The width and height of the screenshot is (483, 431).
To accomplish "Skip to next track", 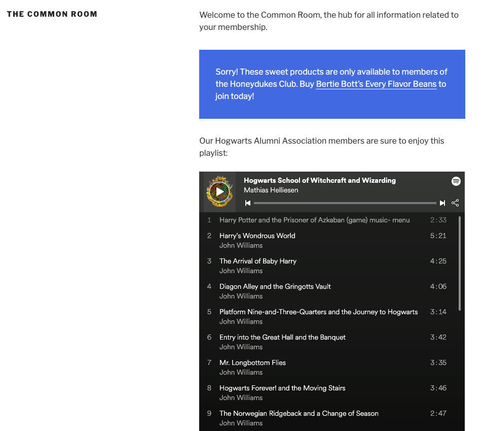I will coord(442,203).
